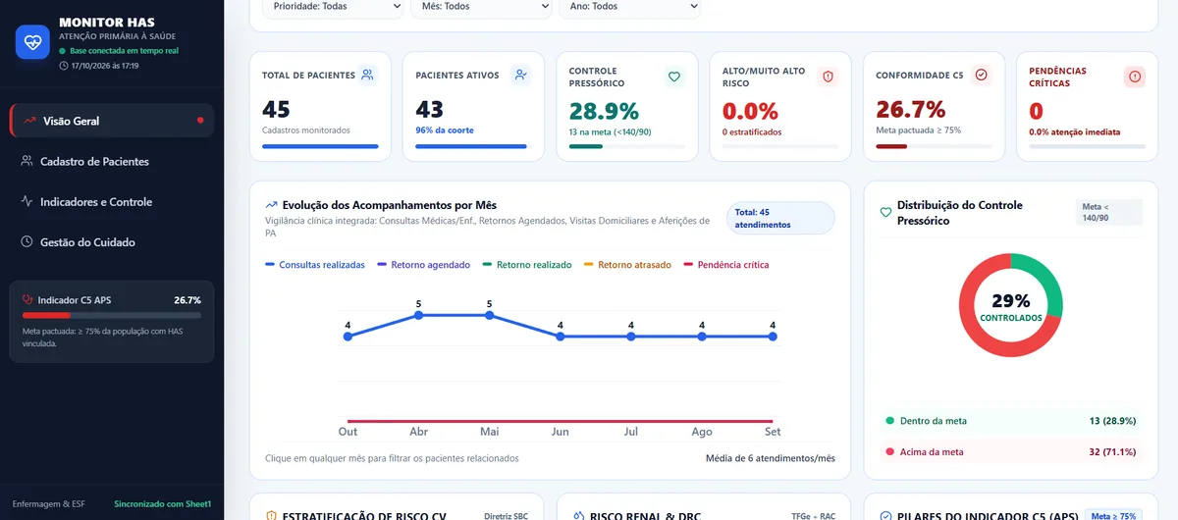Toggle Pendência crítica legend series
This screenshot has height=520, width=1178.
(726, 265)
